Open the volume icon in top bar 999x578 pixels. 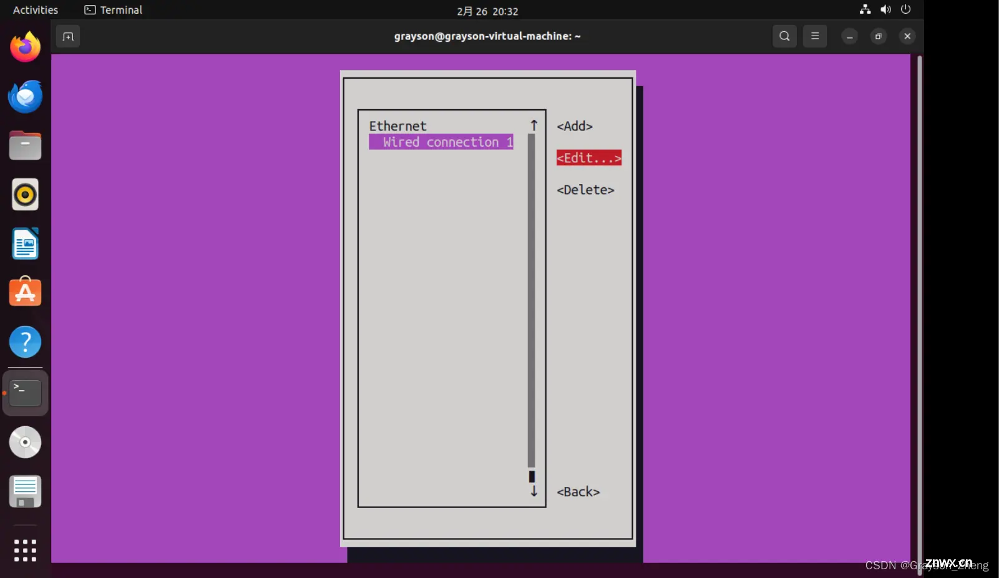(885, 9)
